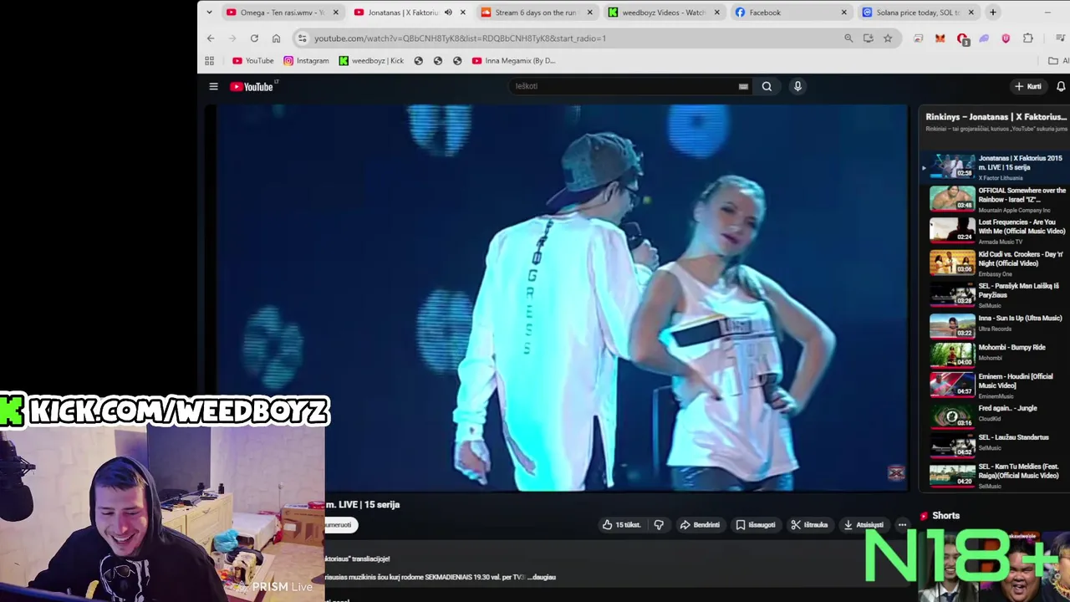
Task: Select the current Jonatanas X Faktorius playlist item
Action: point(995,167)
